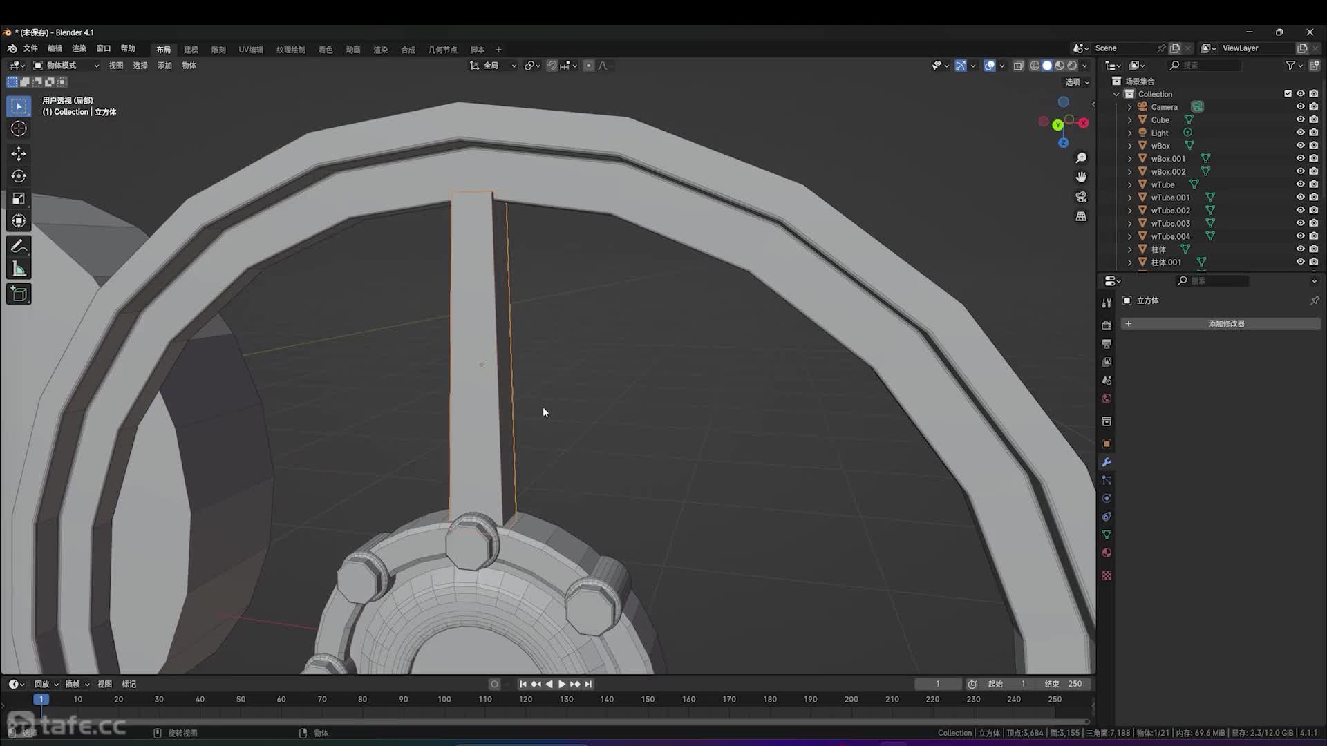Switch to the 几何节点 workspace tab
This screenshot has height=746, width=1327.
tap(442, 50)
